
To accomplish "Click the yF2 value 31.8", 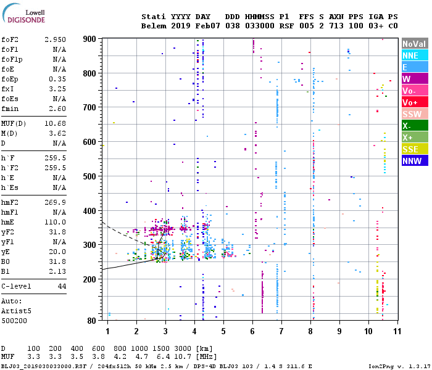I will coord(57,232).
